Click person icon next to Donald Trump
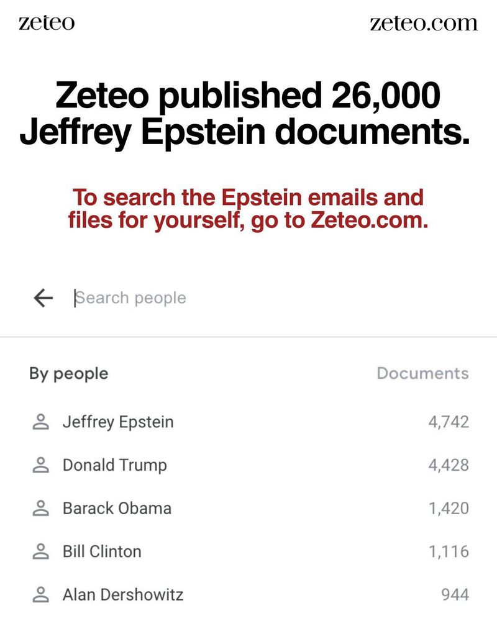This screenshot has width=497, height=621. pyautogui.click(x=40, y=465)
